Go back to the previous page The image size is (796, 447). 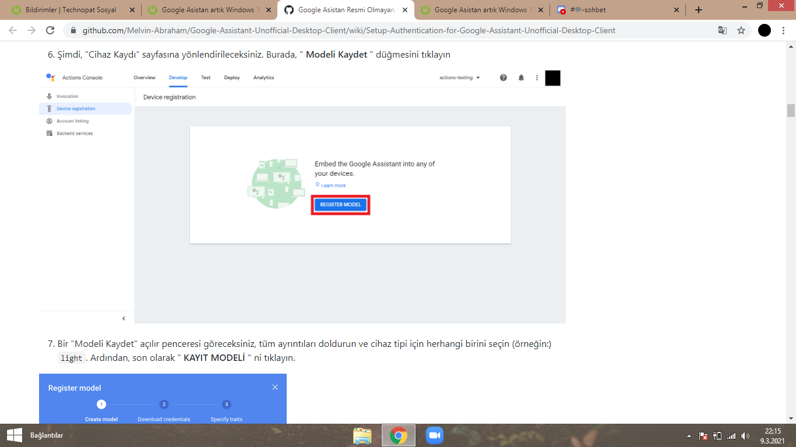tap(13, 30)
